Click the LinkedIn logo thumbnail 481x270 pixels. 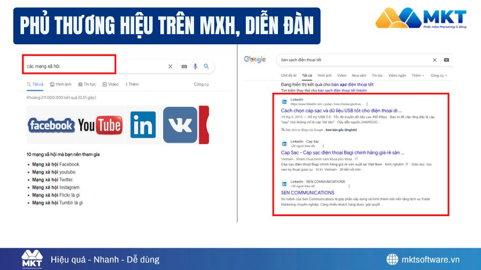143,124
